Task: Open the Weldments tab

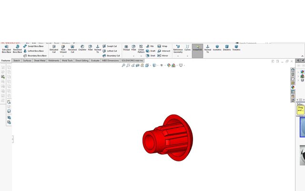Action: [53, 61]
